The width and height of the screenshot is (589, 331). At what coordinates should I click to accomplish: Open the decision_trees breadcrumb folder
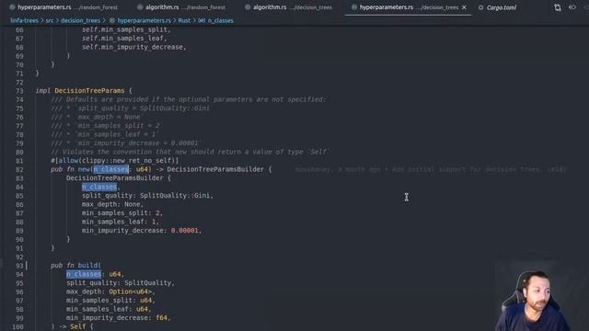pos(80,20)
